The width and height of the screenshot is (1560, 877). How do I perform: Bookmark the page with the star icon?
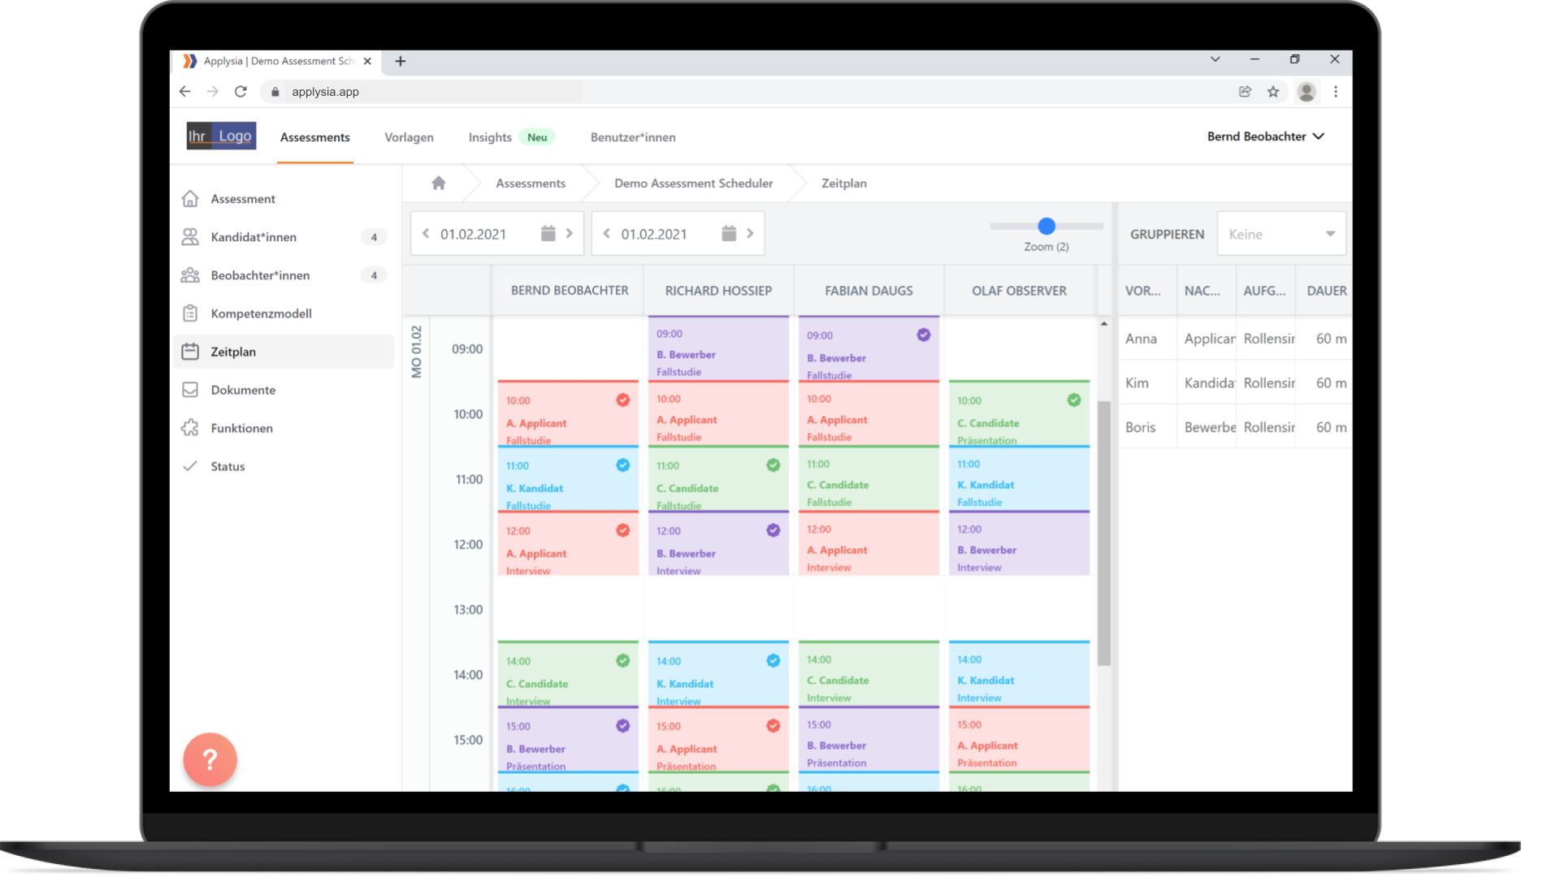pos(1273,92)
